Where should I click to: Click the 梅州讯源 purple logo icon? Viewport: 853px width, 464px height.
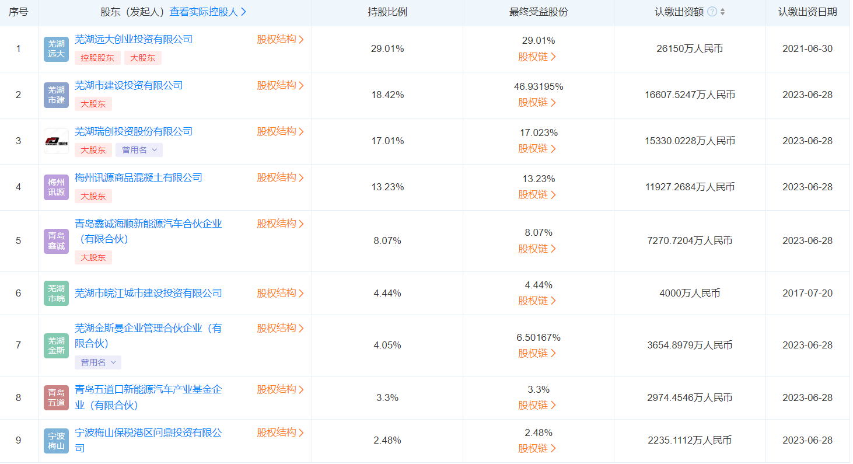coord(56,187)
